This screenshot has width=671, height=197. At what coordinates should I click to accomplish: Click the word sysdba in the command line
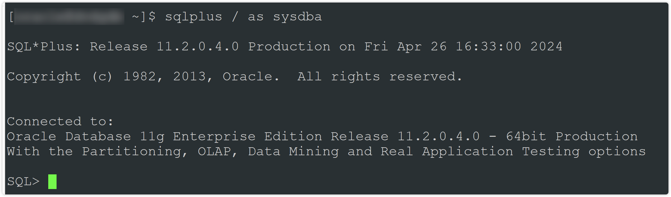(x=297, y=17)
